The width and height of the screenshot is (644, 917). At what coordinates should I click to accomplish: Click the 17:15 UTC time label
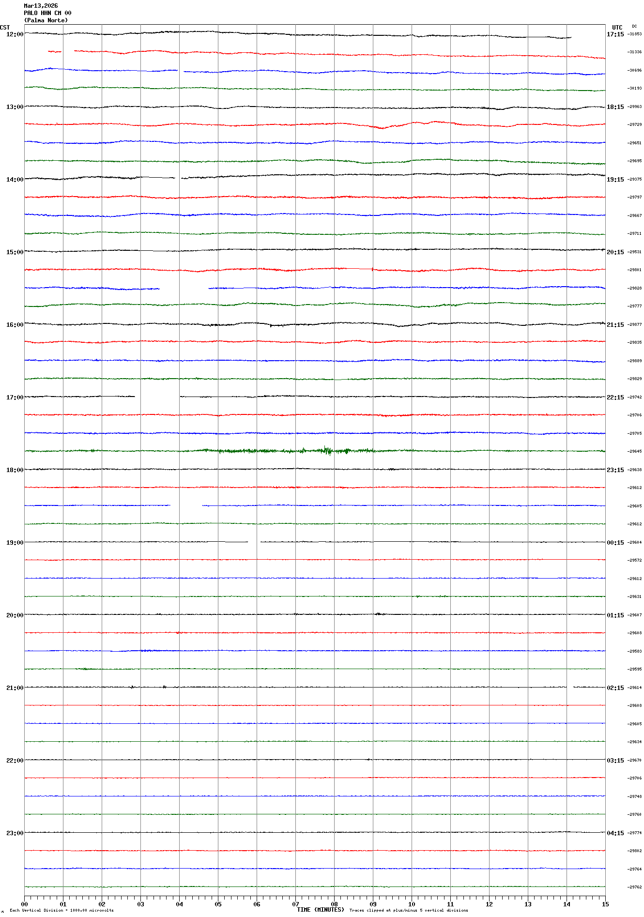[x=615, y=34]
